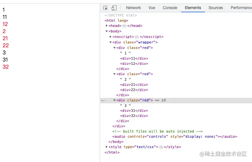Click the red text 22 on page
This screenshot has width=252, height=162.
click(6, 45)
